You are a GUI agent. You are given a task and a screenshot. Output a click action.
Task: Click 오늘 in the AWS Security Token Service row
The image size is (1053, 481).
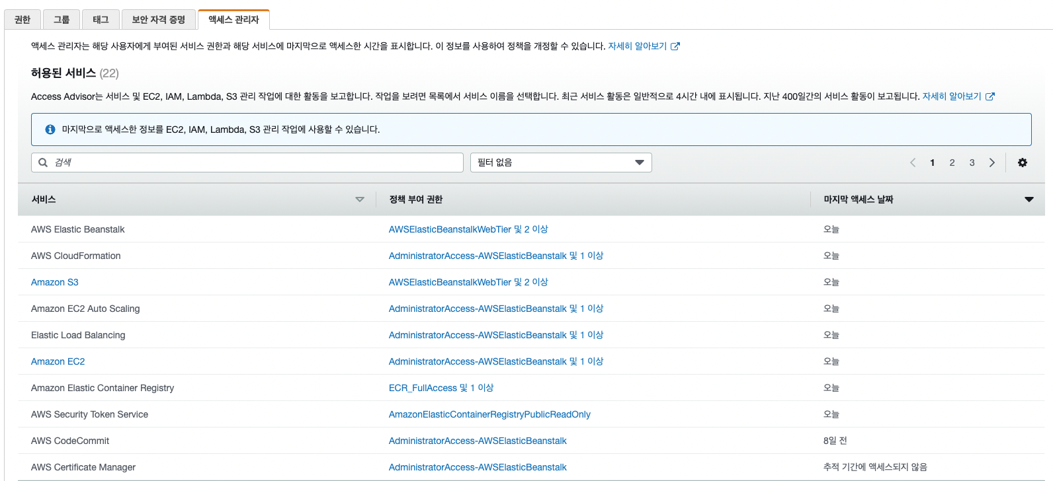831,414
